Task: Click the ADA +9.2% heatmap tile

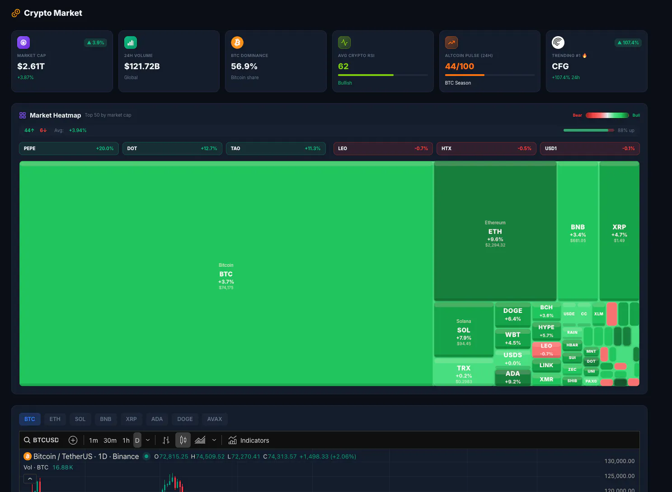Action: pos(513,378)
